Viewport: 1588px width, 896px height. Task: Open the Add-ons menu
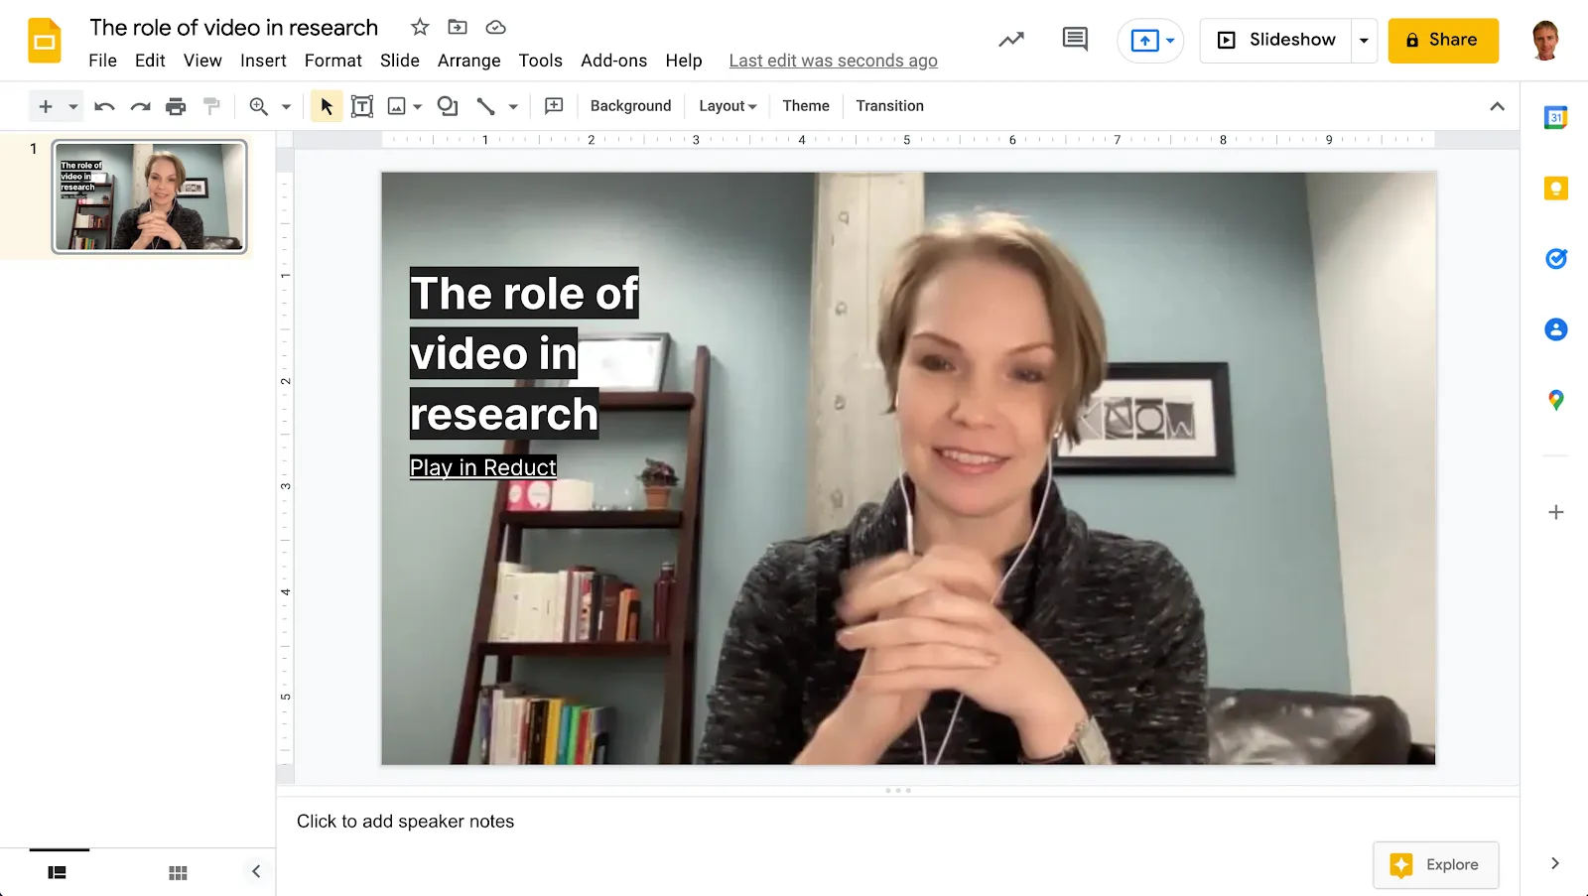(x=613, y=61)
